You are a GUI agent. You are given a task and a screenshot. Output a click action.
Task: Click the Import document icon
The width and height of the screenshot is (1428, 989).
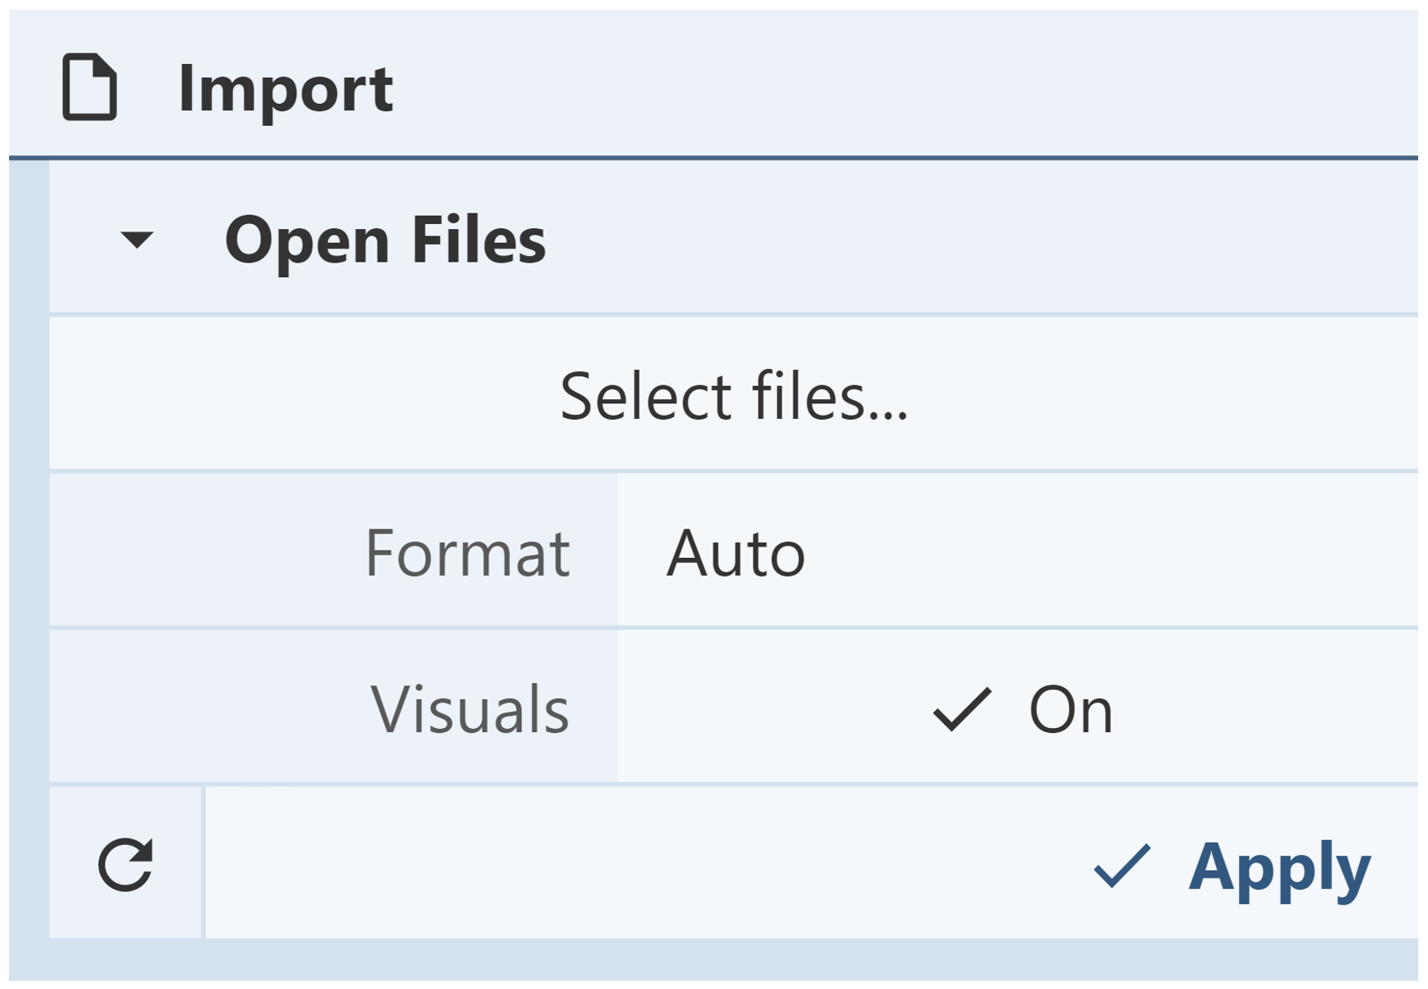(x=89, y=88)
